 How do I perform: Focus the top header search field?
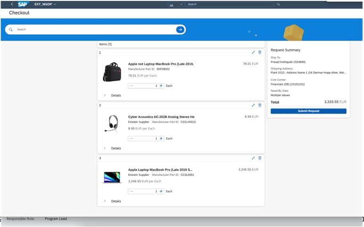coord(230,4)
